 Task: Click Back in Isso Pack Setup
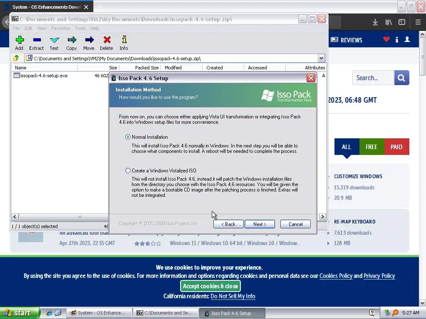[228, 224]
